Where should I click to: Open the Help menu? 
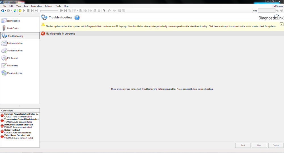click(x=66, y=6)
